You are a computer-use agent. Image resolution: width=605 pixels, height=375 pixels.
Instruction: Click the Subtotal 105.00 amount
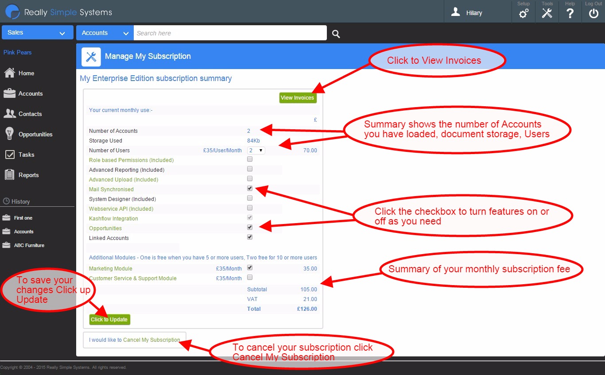point(309,290)
